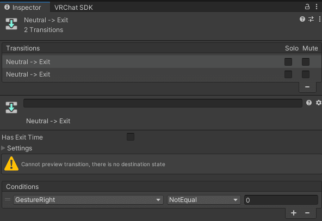Open presets icon in the header
Image resolution: width=322 pixels, height=221 pixels.
pyautogui.click(x=311, y=19)
